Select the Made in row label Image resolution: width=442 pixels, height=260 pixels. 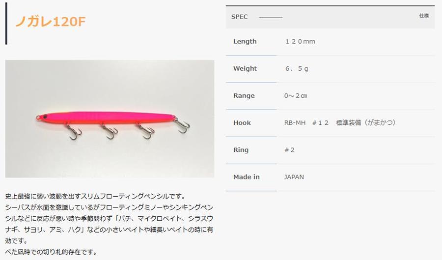point(247,177)
